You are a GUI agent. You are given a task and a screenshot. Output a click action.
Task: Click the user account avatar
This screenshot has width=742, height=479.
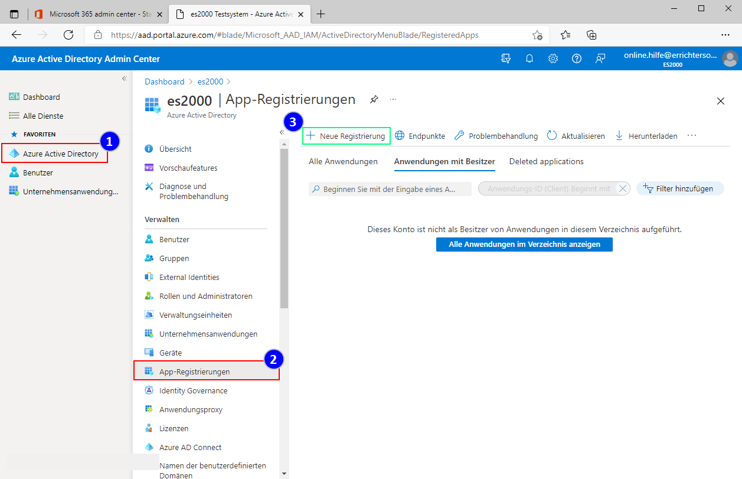point(730,58)
